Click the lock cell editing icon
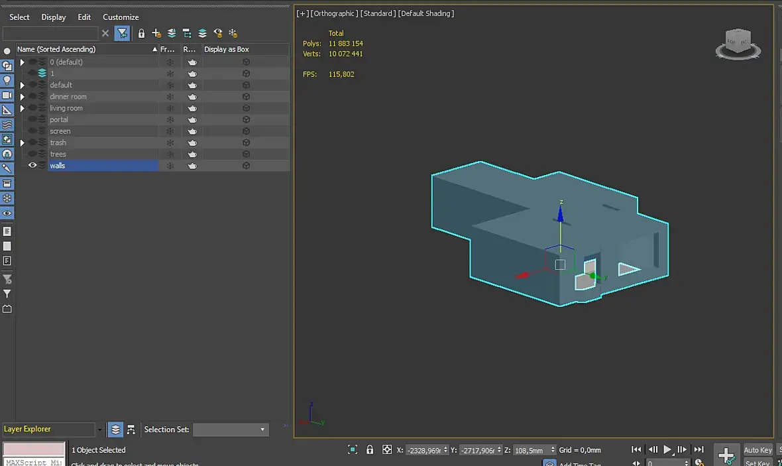The image size is (782, 466). pos(141,33)
